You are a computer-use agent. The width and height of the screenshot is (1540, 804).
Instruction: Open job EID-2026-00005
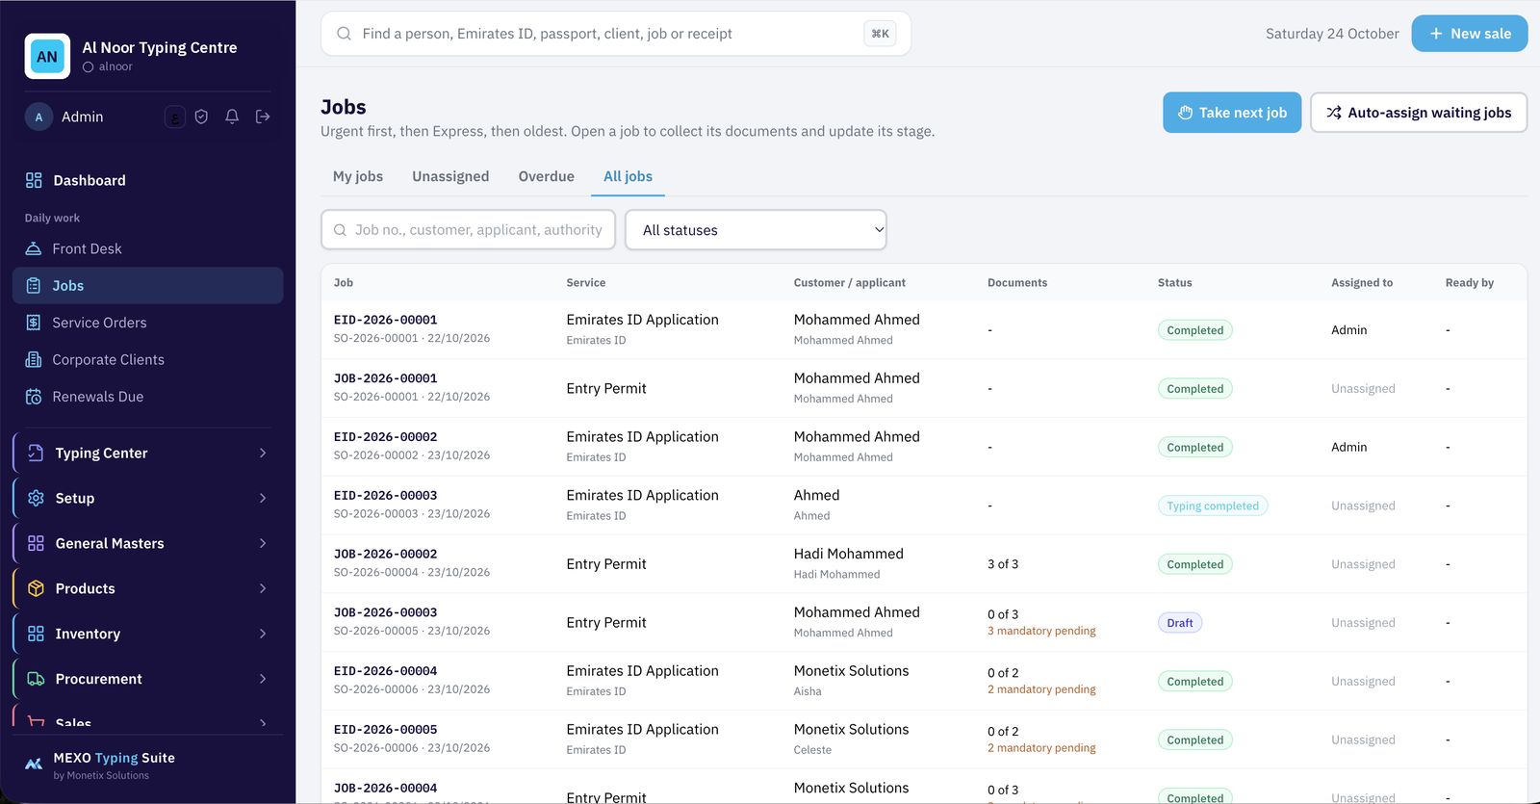point(924,739)
